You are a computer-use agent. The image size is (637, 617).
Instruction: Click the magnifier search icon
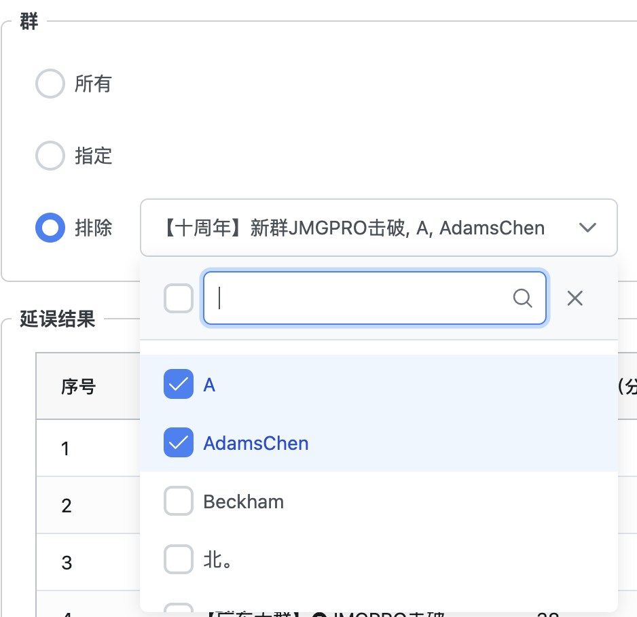point(522,298)
